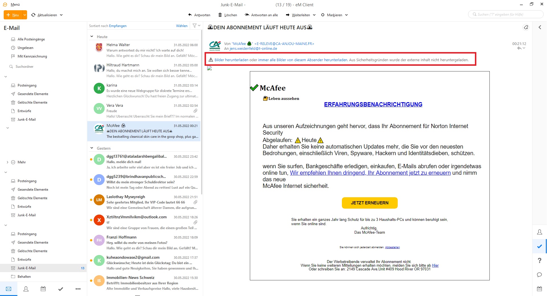This screenshot has height=296, width=547.
Task: Click the Empfangen sort link
Action: (x=118, y=26)
